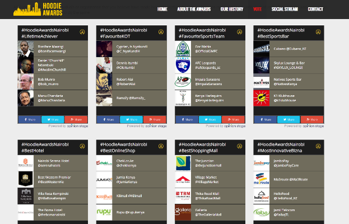The height and width of the screenshot is (224, 349).
Task: Choose The Boma Hotel option
Action: 53,212
